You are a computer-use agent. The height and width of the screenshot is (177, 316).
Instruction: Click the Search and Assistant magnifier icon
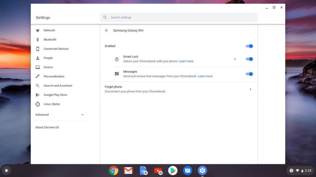pos(37,86)
